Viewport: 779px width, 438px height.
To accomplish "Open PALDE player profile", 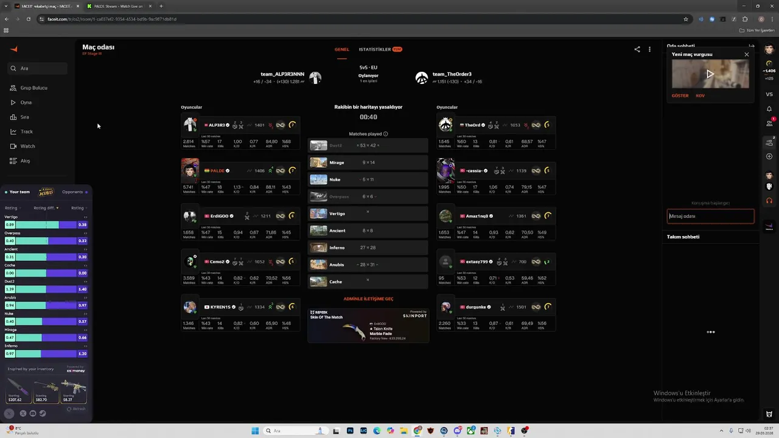I will click(217, 171).
